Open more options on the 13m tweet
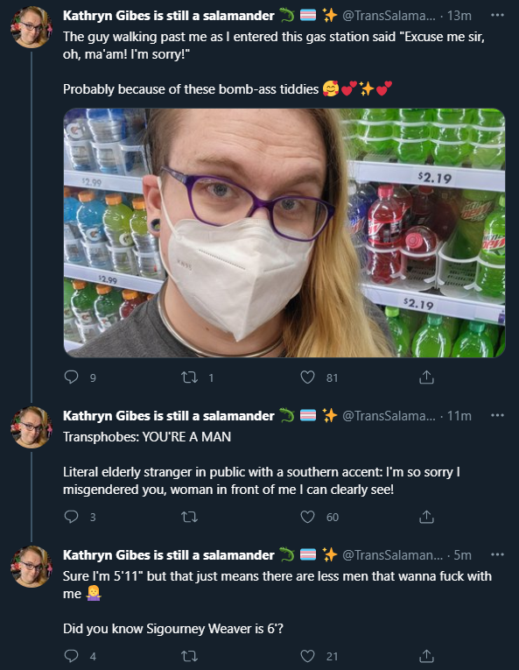The height and width of the screenshot is (670, 519). [497, 15]
